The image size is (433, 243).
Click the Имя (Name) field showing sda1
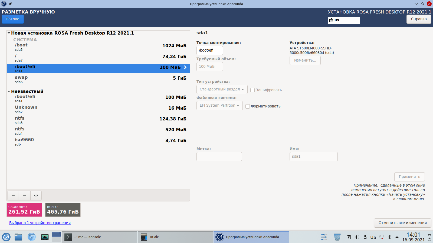314,157
